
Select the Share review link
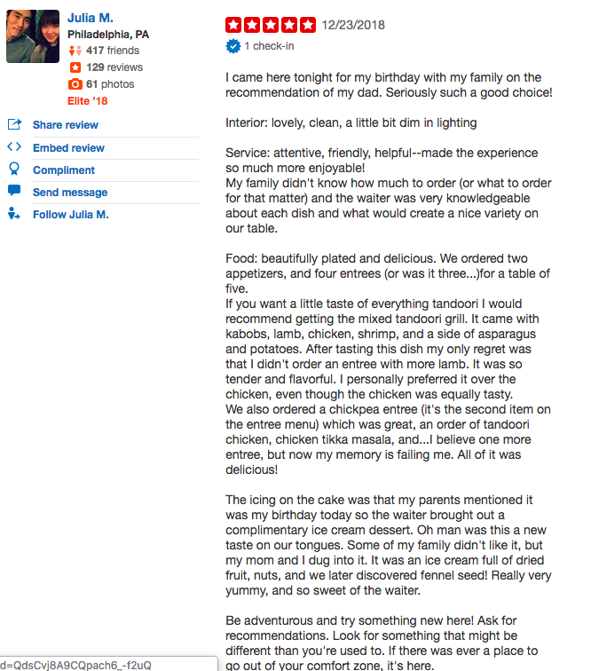coord(66,125)
